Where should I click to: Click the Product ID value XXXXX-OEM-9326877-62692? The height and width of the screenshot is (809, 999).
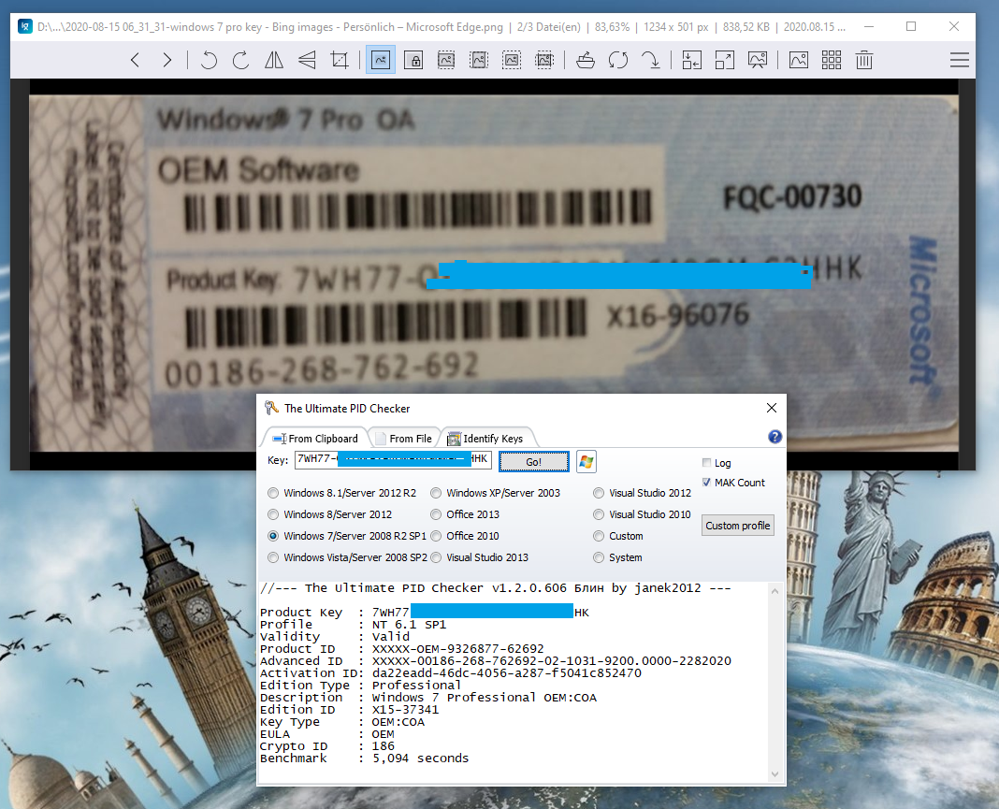[x=458, y=649]
